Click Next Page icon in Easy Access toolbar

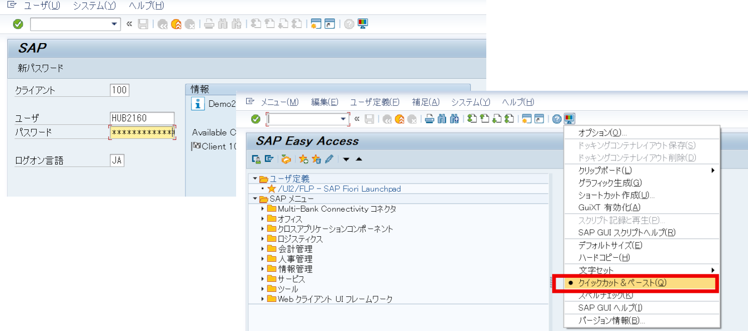[x=497, y=119]
